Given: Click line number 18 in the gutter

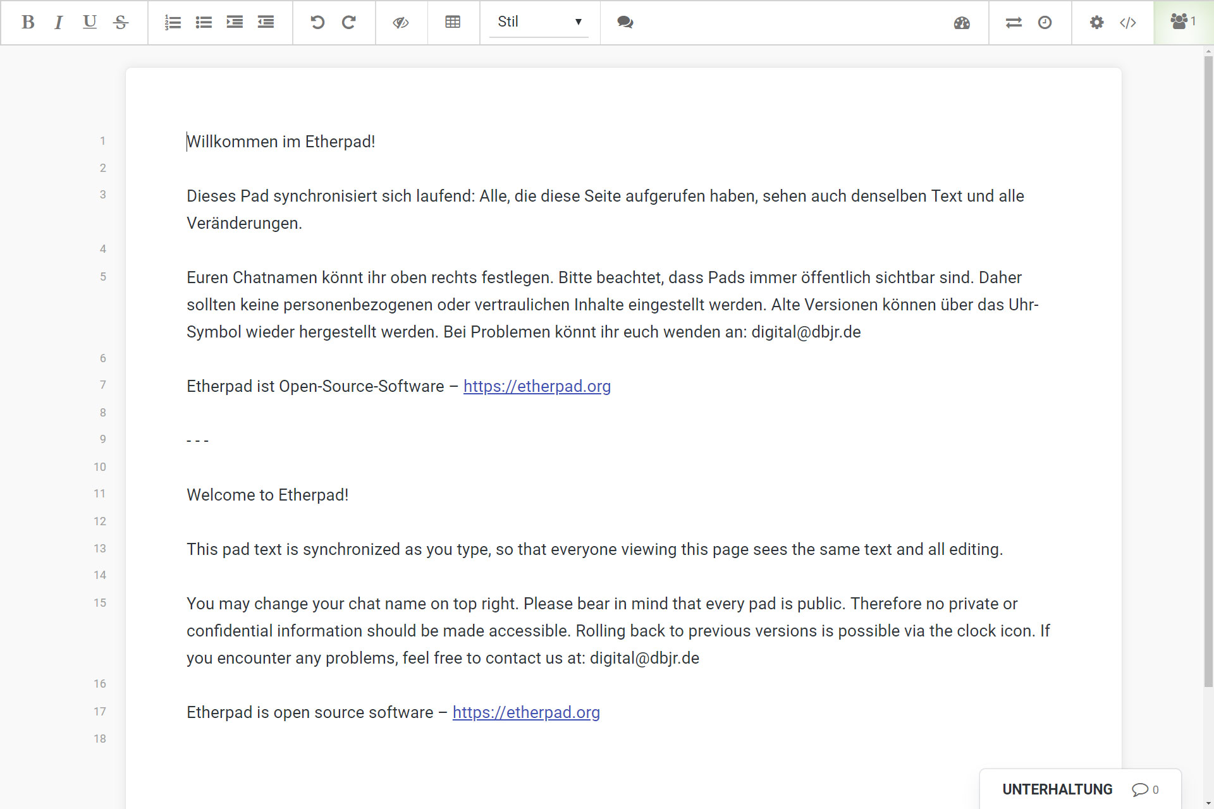Looking at the screenshot, I should pyautogui.click(x=100, y=739).
